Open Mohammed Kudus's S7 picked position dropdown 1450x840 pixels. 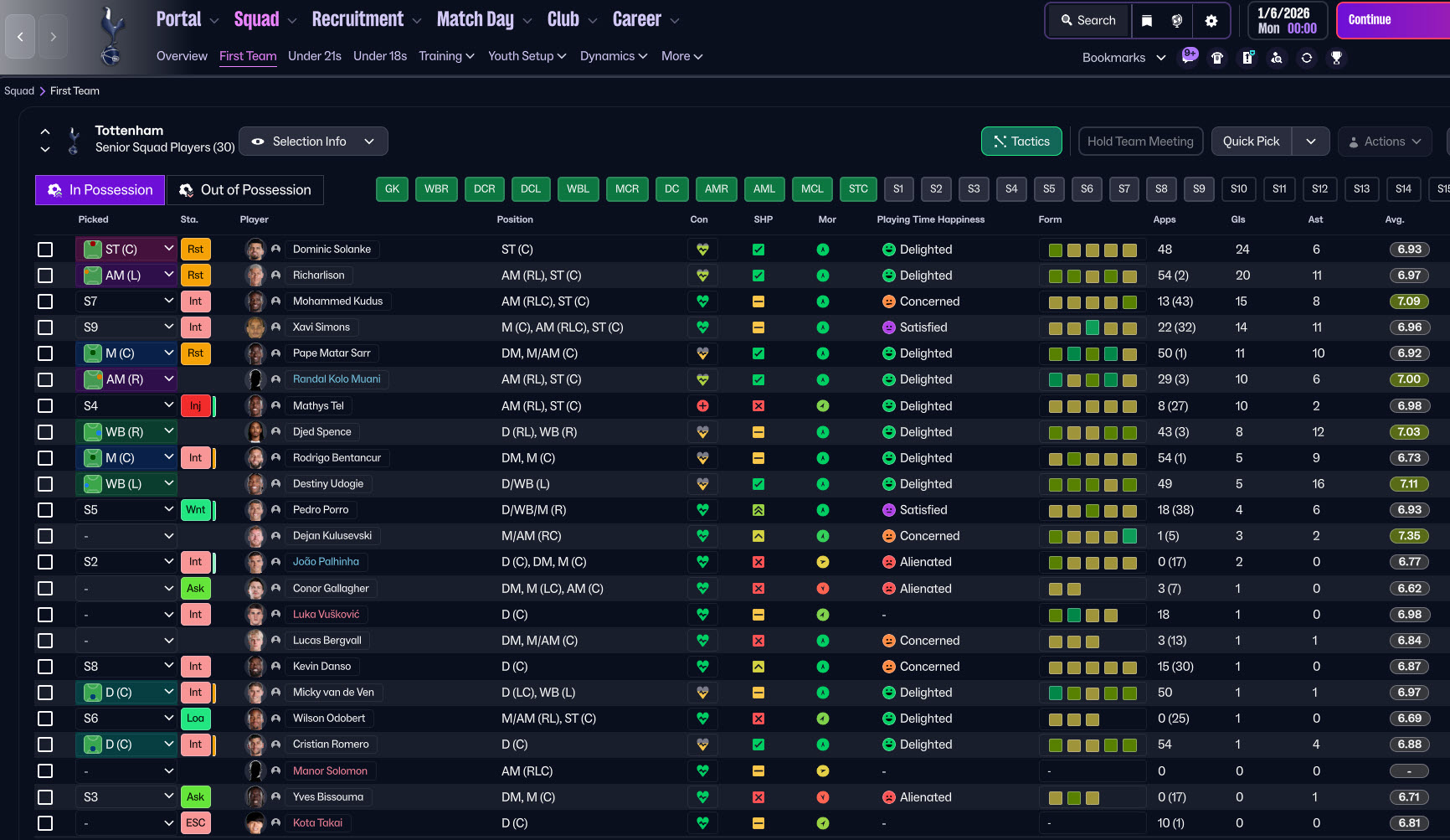[x=126, y=301]
